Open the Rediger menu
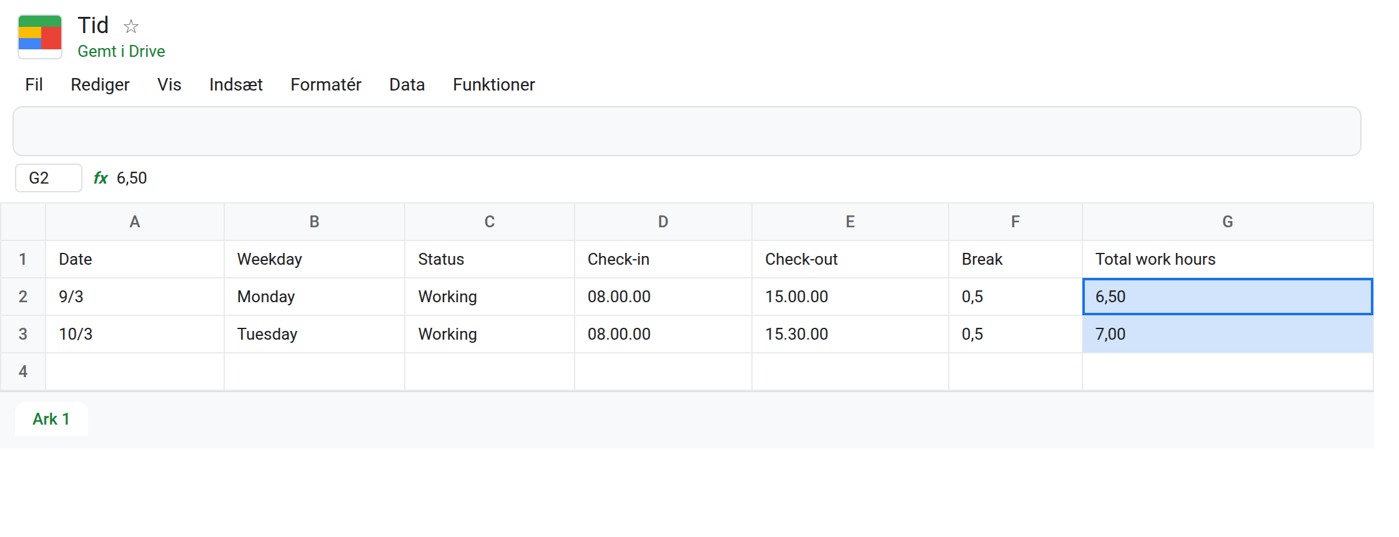 pos(100,84)
